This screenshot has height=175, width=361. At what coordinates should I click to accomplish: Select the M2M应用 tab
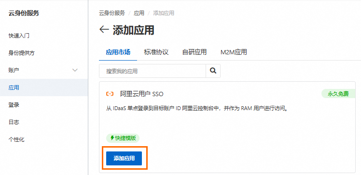coord(234,52)
